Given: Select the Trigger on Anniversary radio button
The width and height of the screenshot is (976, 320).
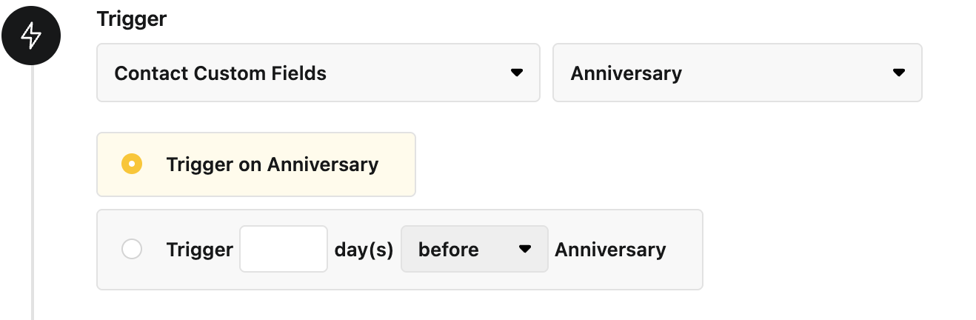Looking at the screenshot, I should tap(132, 164).
